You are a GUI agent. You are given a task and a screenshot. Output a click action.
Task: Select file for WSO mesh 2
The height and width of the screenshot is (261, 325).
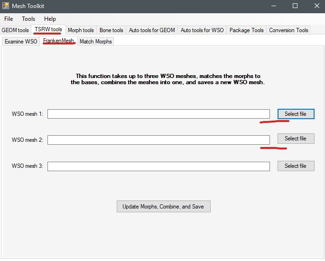point(296,139)
